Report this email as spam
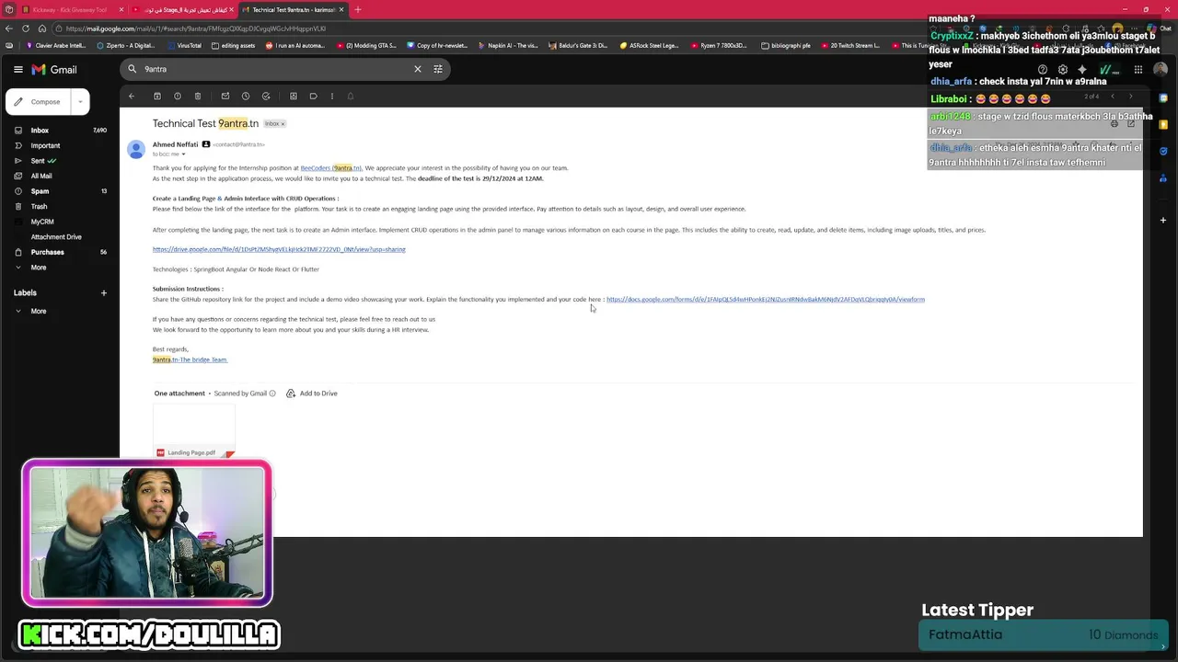The width and height of the screenshot is (1178, 662). (178, 96)
